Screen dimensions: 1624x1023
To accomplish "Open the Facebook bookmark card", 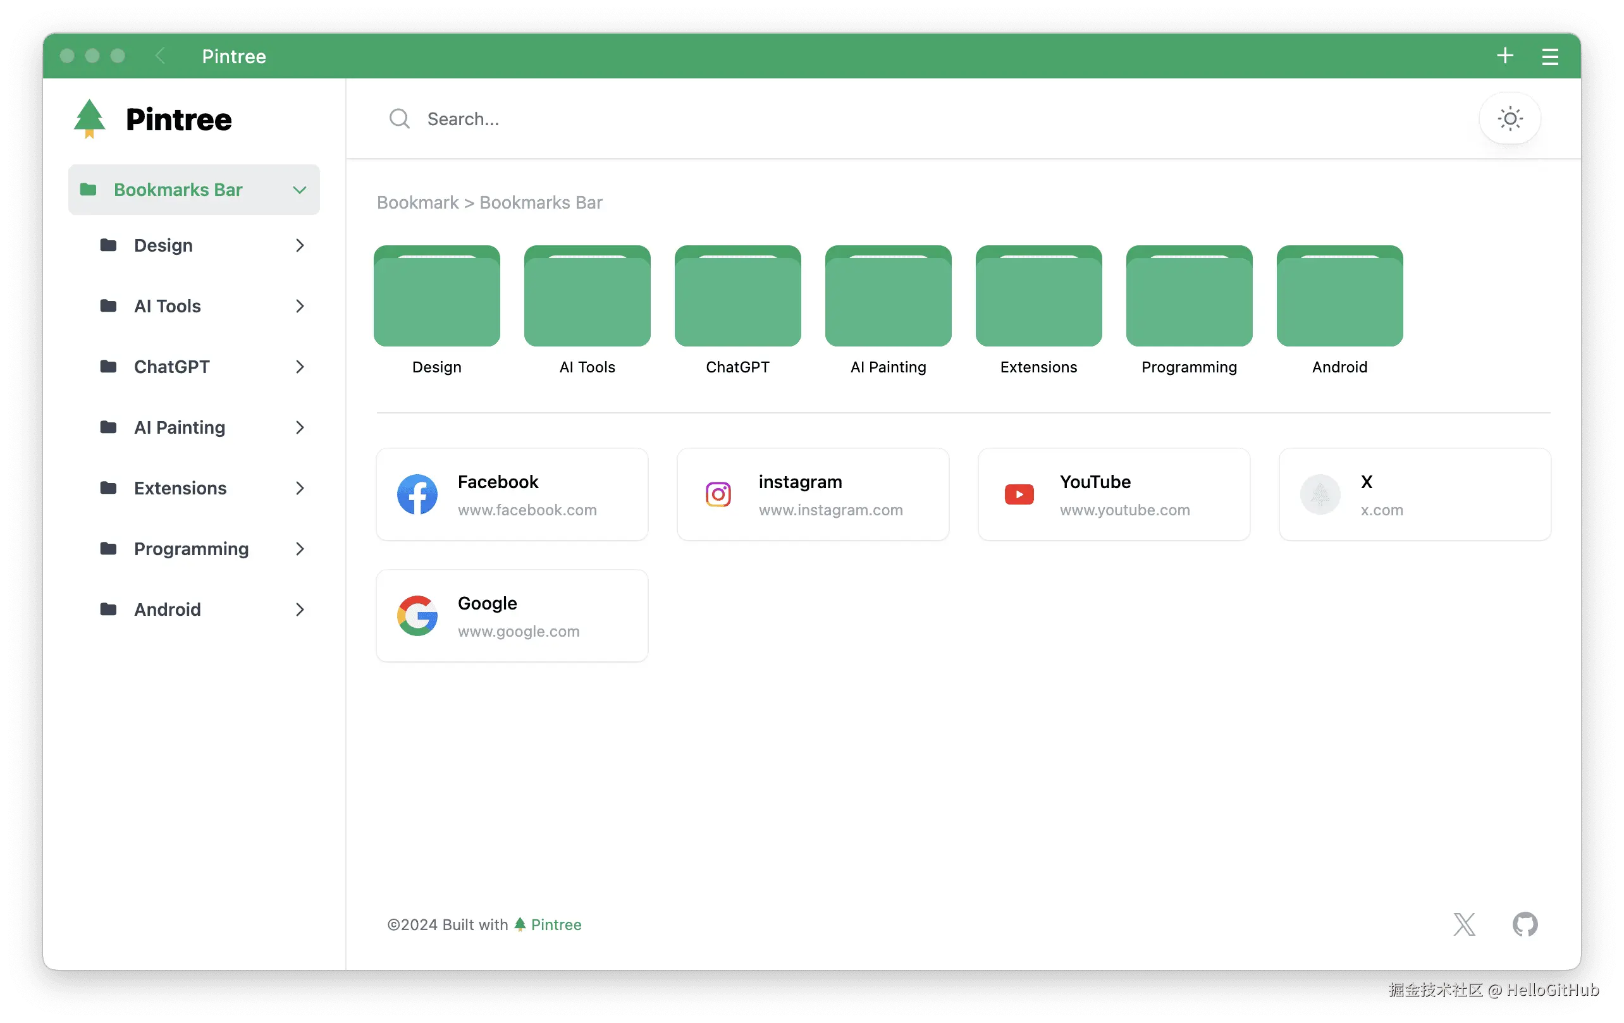I will [512, 494].
